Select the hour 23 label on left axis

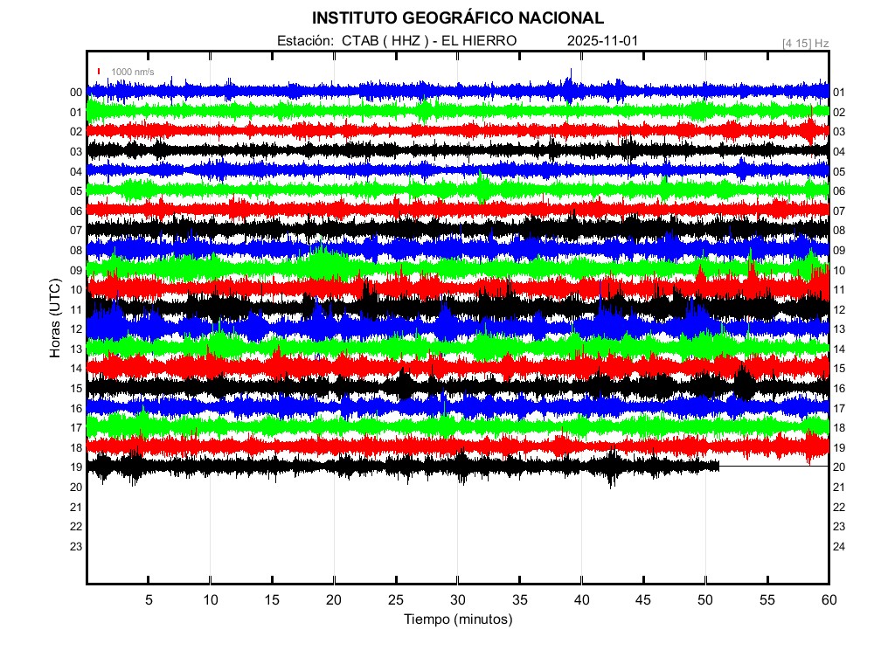tap(76, 547)
